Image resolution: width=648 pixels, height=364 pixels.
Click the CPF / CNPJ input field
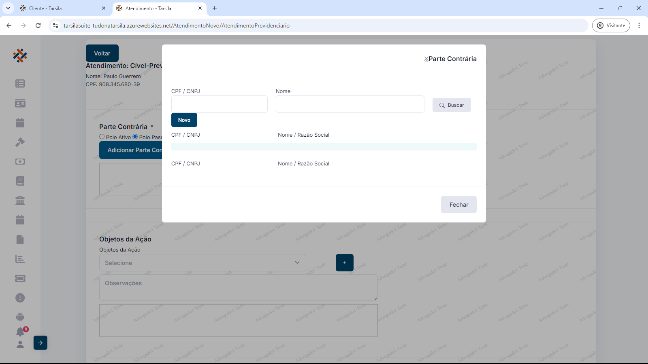[x=219, y=104]
